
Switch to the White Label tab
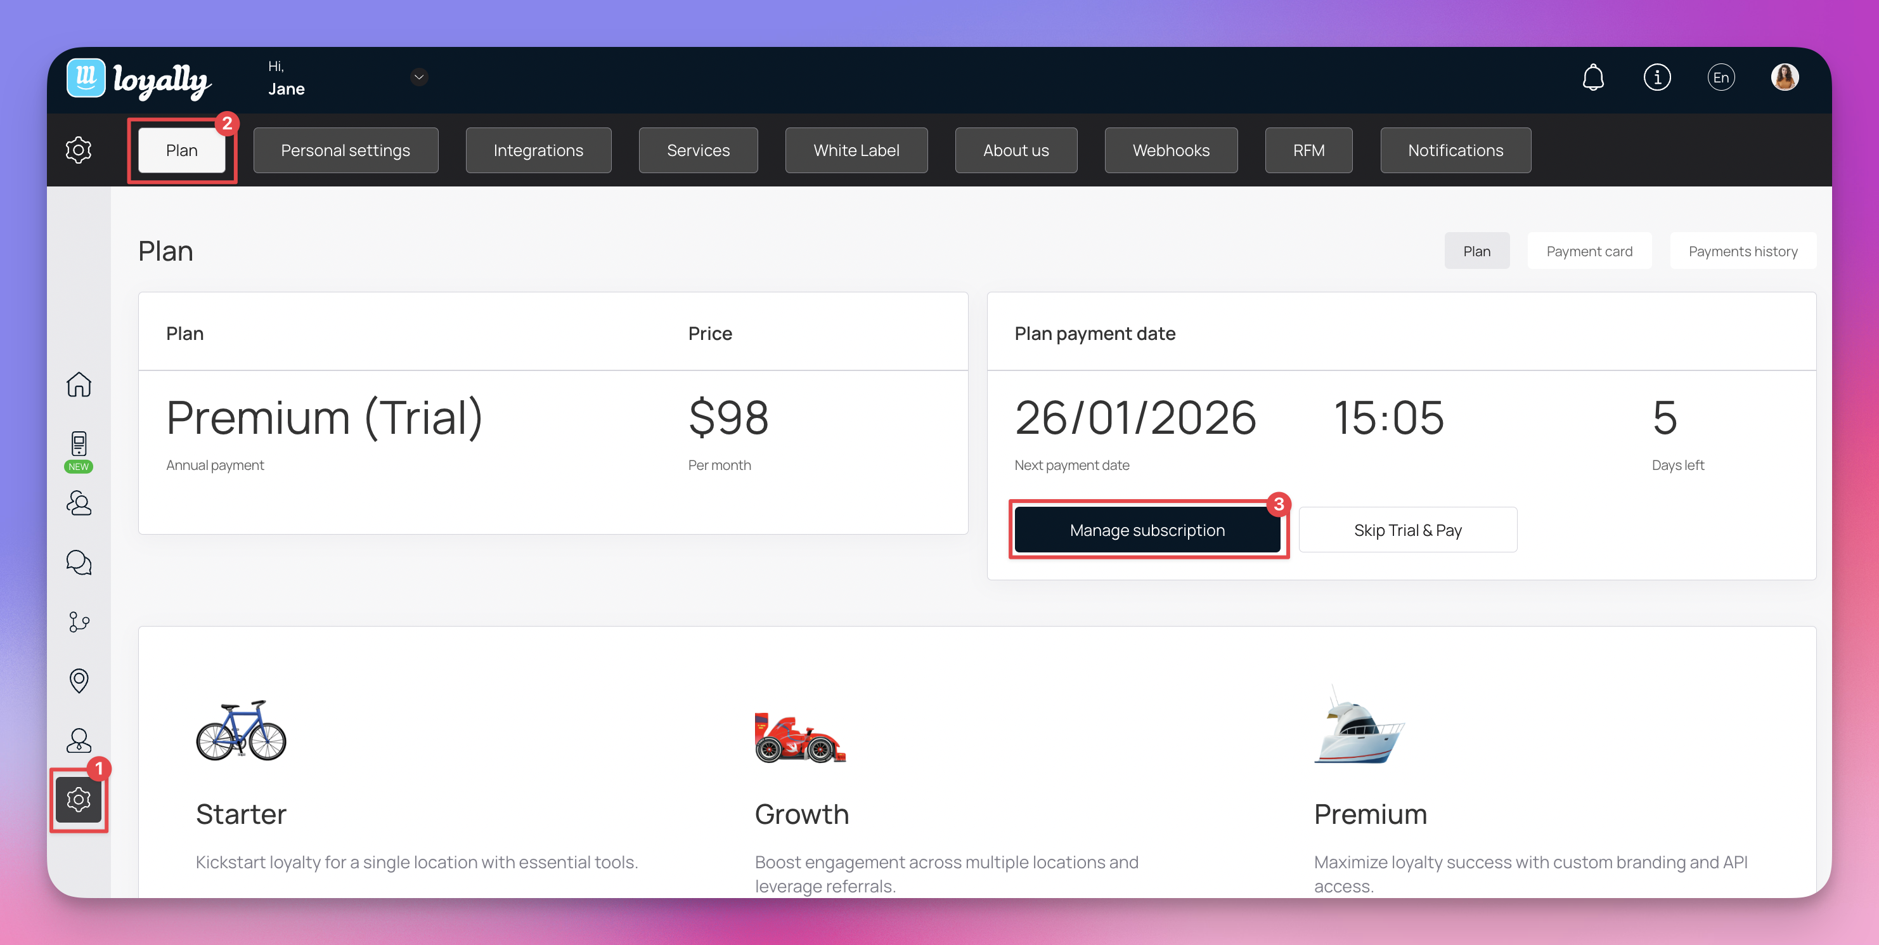click(x=856, y=150)
